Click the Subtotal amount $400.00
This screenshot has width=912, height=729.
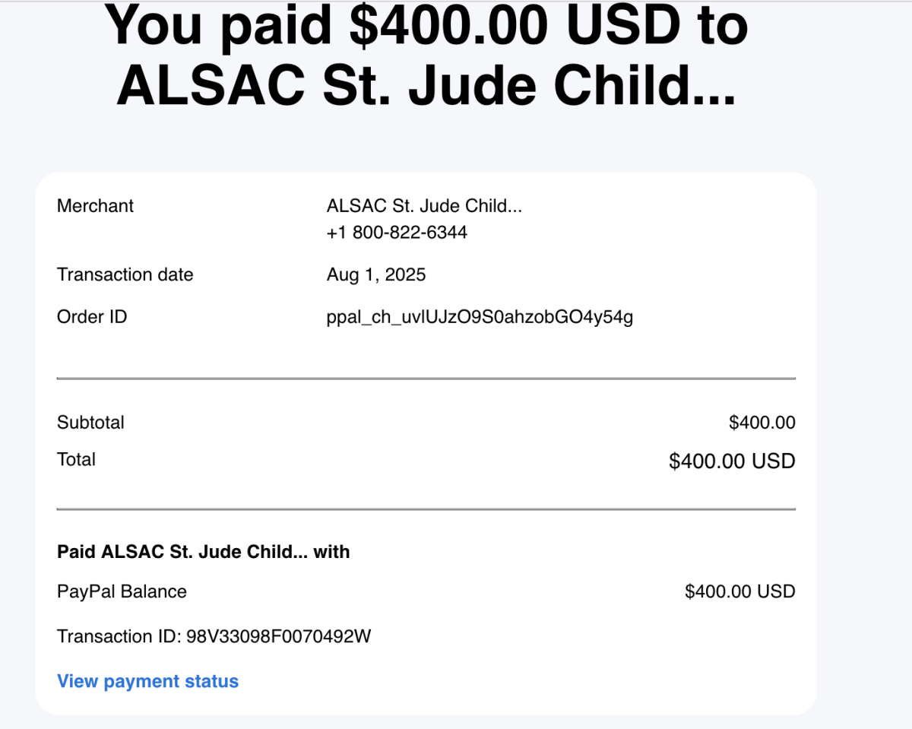pyautogui.click(x=762, y=423)
